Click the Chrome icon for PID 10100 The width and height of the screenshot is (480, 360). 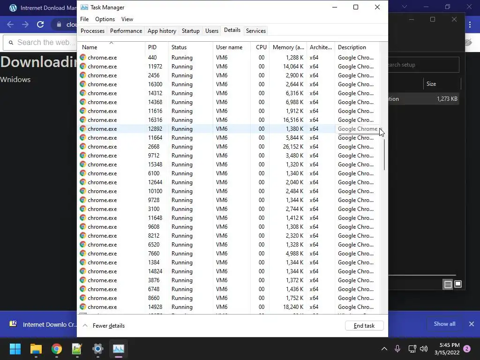point(82,191)
